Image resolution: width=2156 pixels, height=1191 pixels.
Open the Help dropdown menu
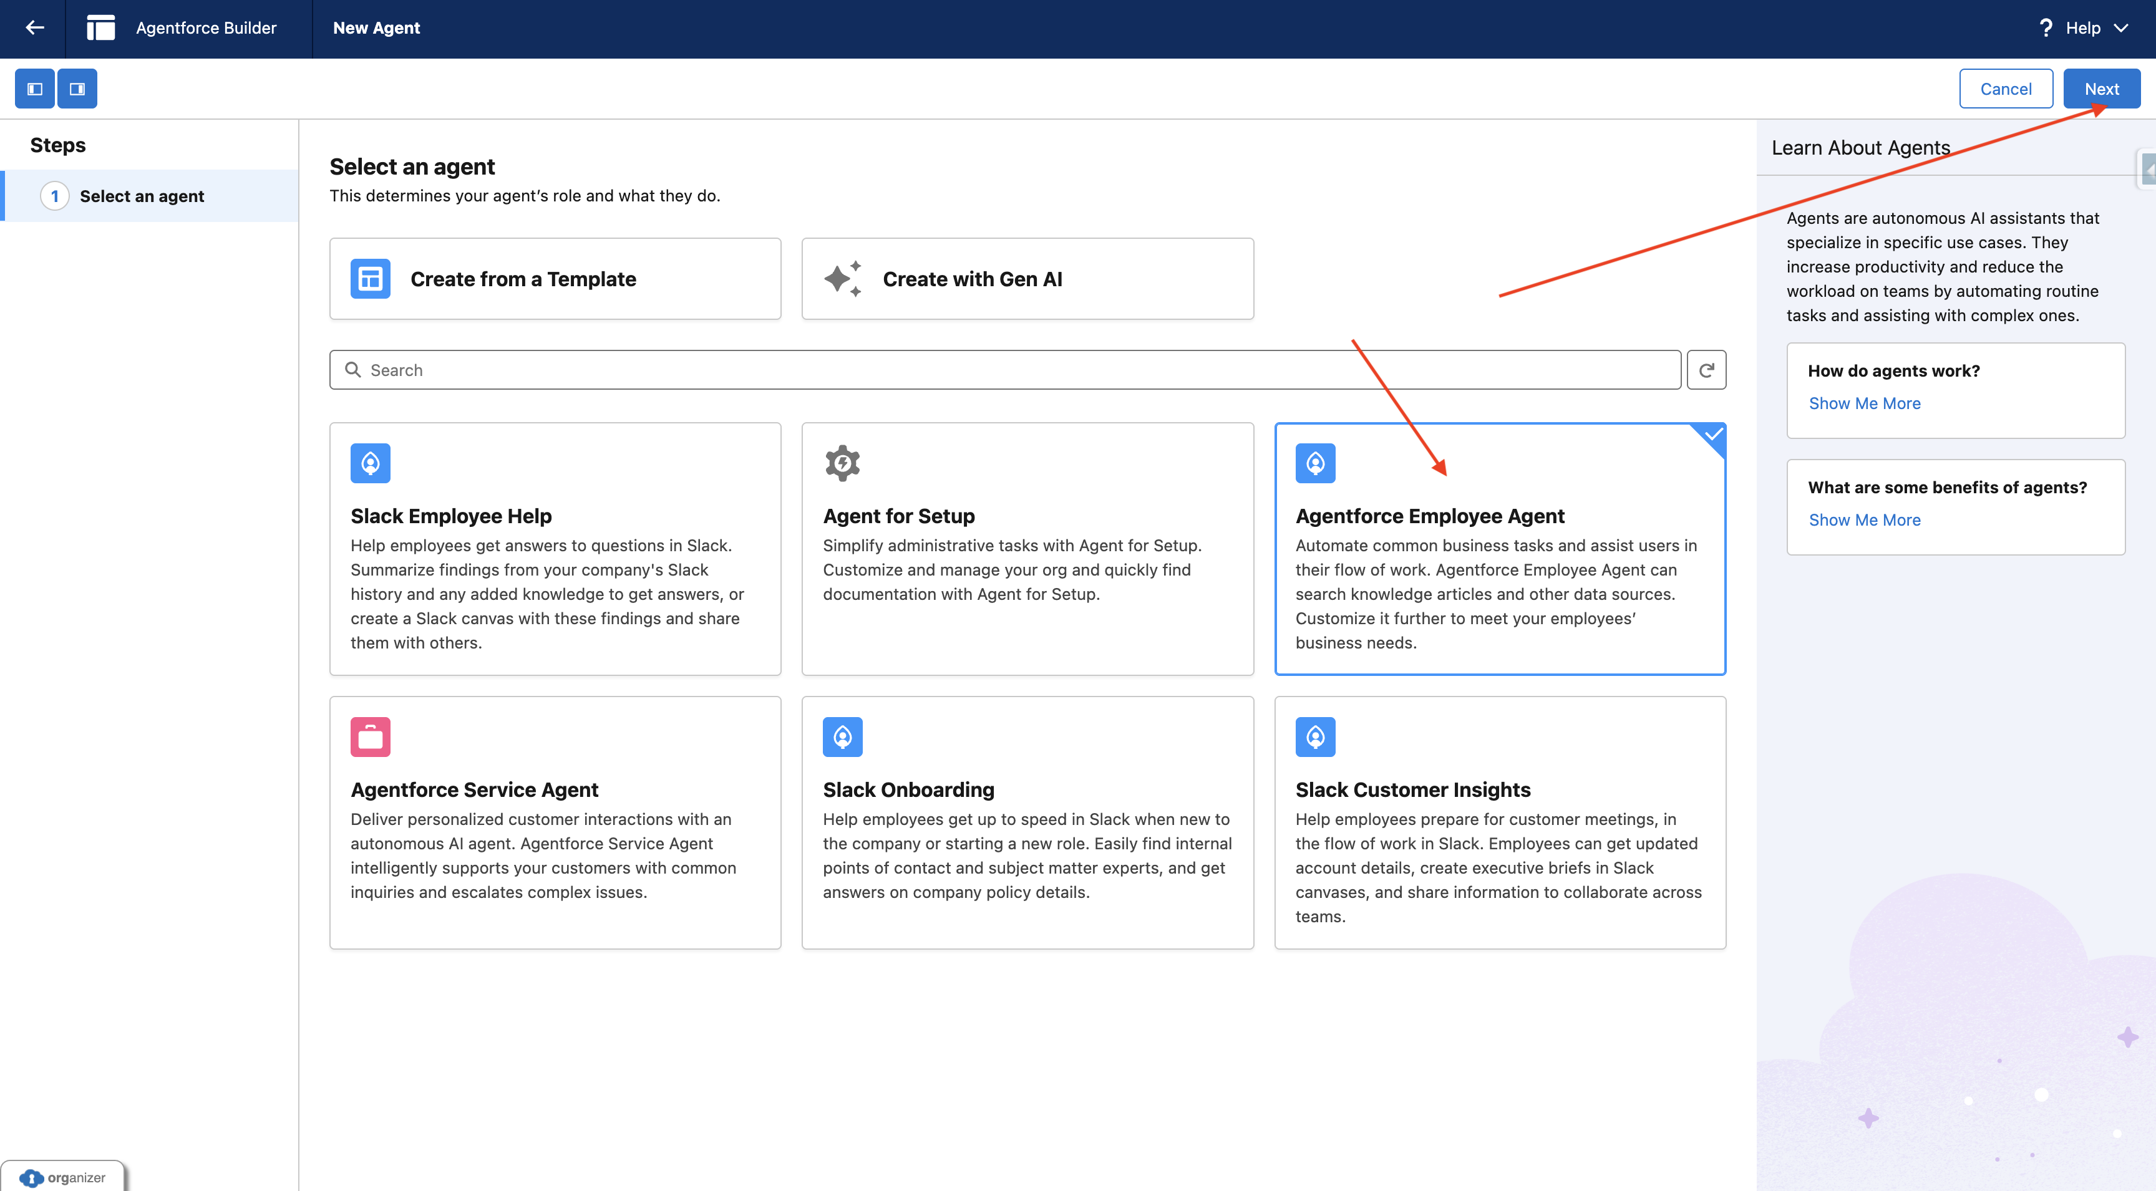point(2084,27)
